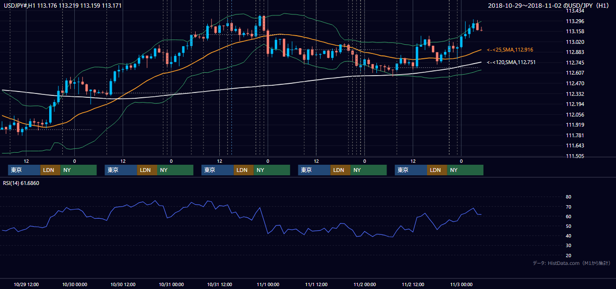Screen dimensions: 616x289
Task: Click the 10/30 00:00 date label
Action: pos(75,285)
